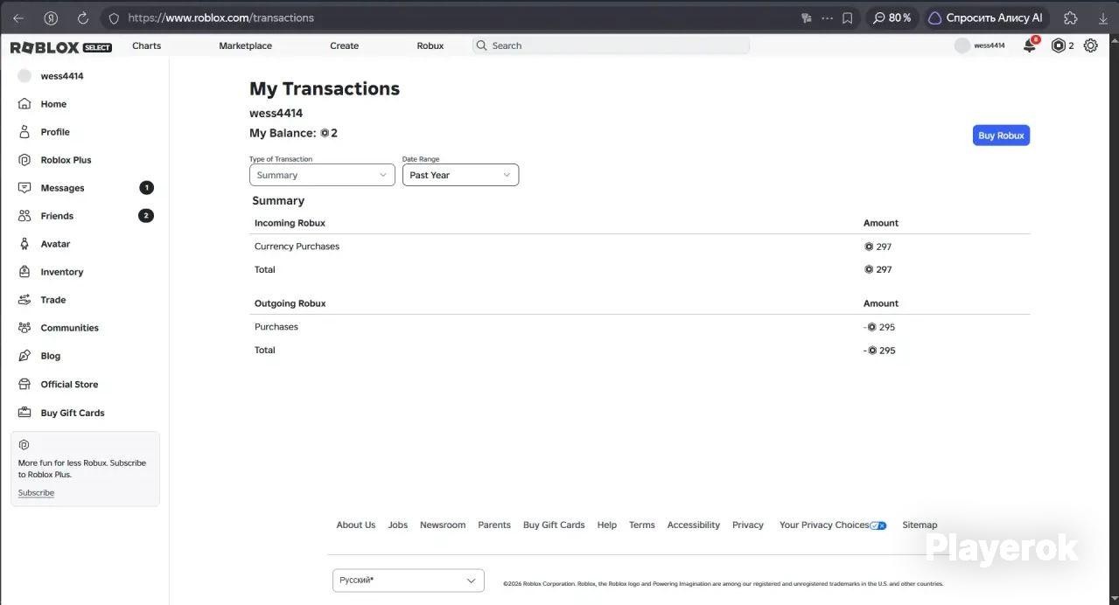Click wess4414 username in the sidebar
The width and height of the screenshot is (1119, 605).
(x=62, y=76)
